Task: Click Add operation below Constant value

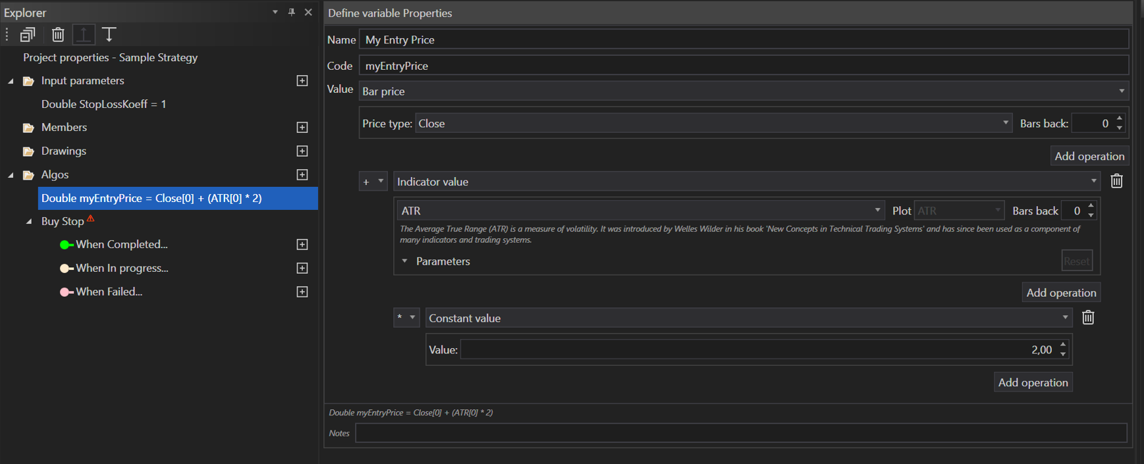Action: (x=1032, y=382)
